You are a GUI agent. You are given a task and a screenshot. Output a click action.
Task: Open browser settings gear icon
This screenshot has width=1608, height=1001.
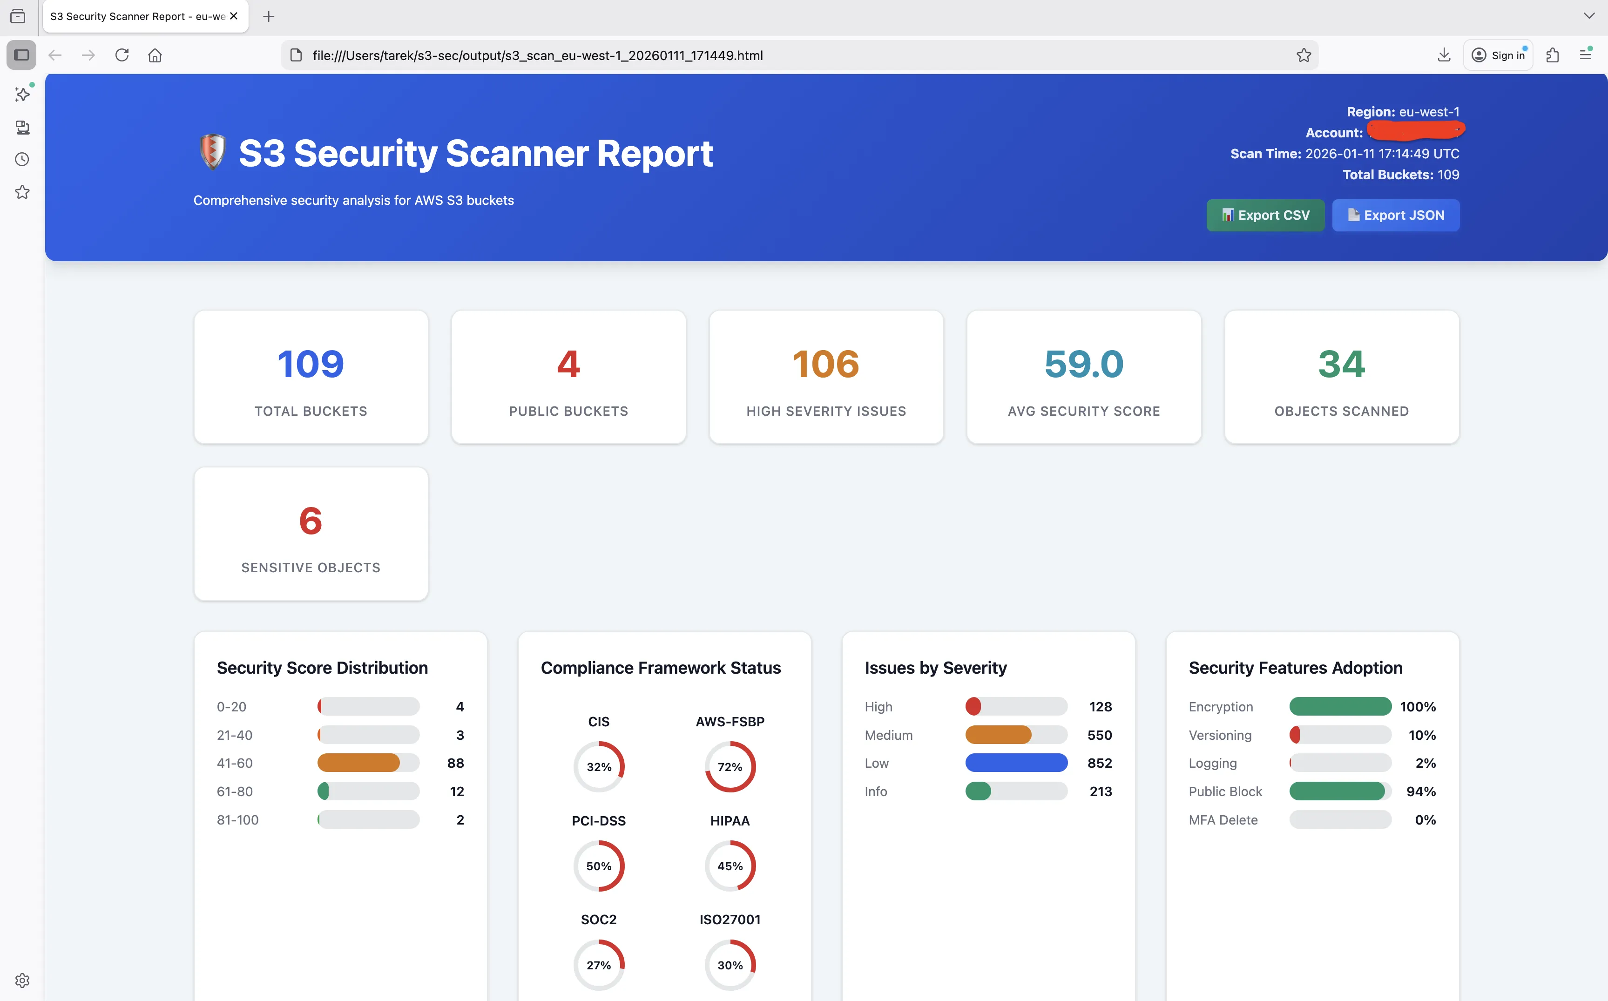[22, 981]
